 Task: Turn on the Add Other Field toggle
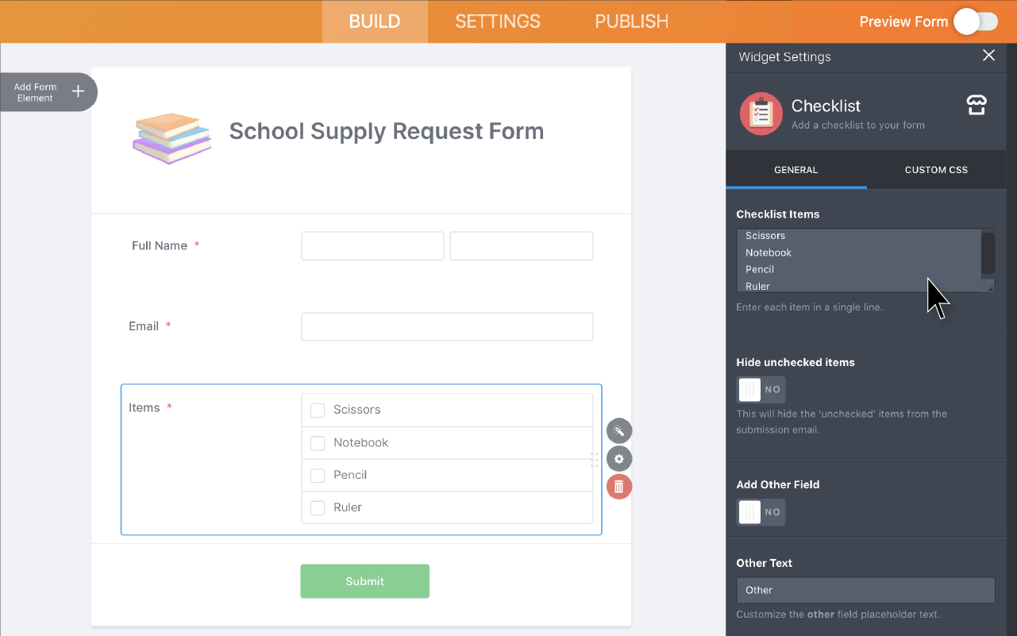(x=761, y=512)
